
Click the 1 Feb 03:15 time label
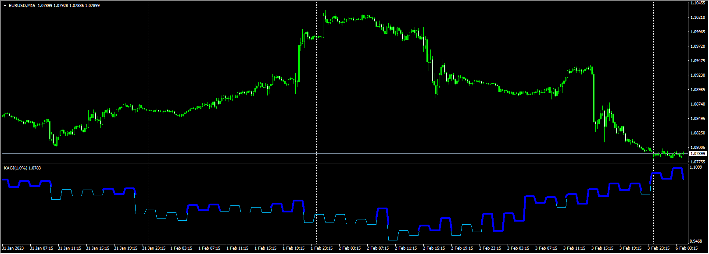point(181,248)
